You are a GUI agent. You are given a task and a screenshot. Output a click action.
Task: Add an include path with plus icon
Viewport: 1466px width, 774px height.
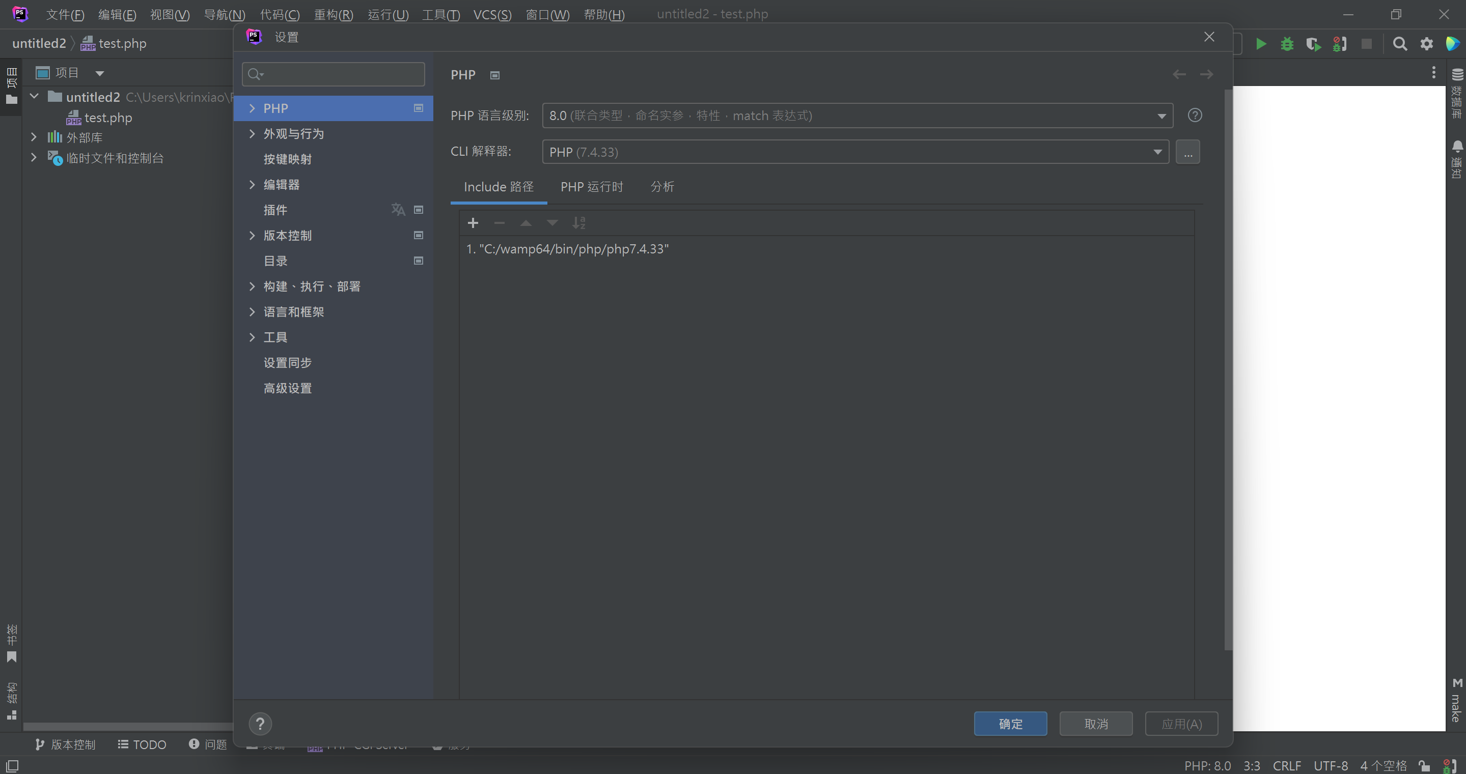473,223
